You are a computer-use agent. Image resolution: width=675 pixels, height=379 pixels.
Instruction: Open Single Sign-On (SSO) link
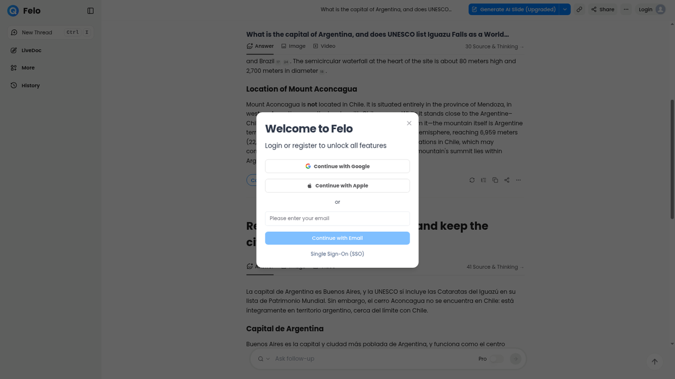point(337,254)
